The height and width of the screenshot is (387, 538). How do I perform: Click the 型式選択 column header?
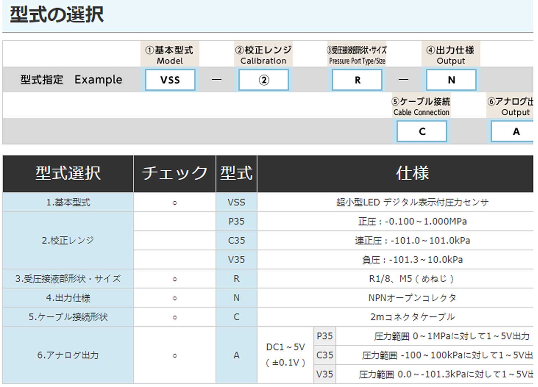pos(68,173)
